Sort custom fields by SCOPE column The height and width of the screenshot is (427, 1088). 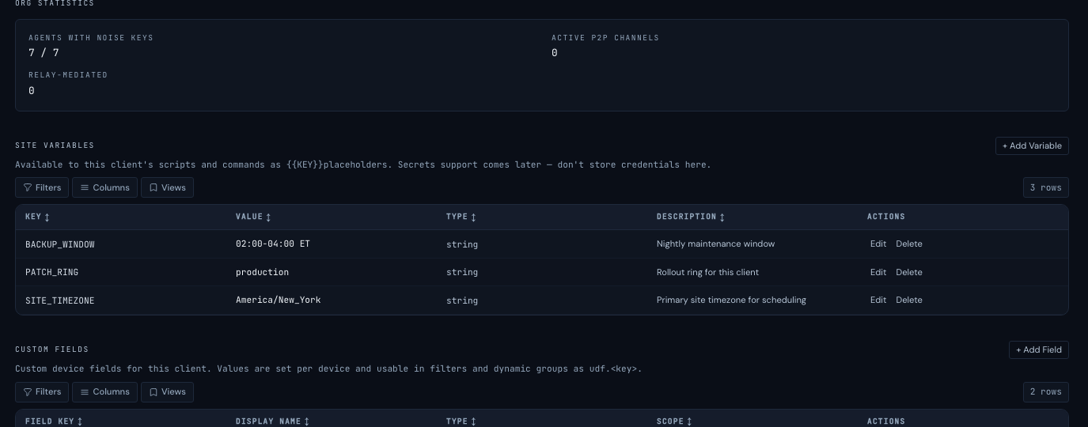(x=674, y=421)
